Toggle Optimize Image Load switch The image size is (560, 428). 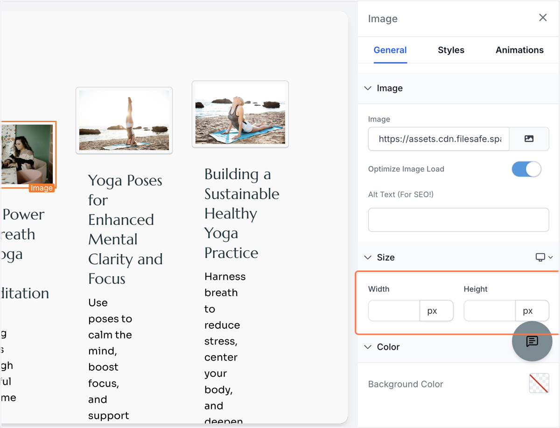pyautogui.click(x=526, y=169)
